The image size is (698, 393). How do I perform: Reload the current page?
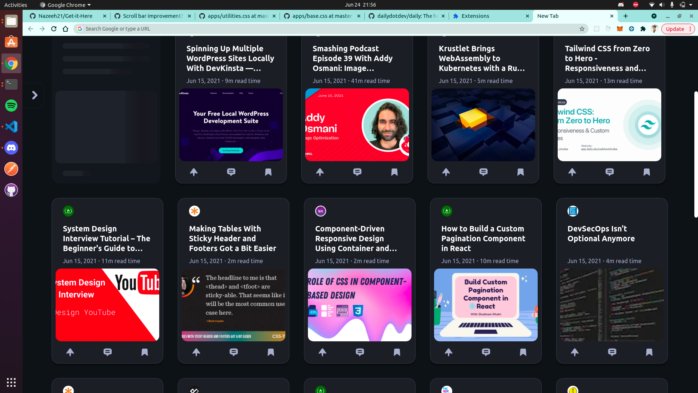tap(54, 29)
